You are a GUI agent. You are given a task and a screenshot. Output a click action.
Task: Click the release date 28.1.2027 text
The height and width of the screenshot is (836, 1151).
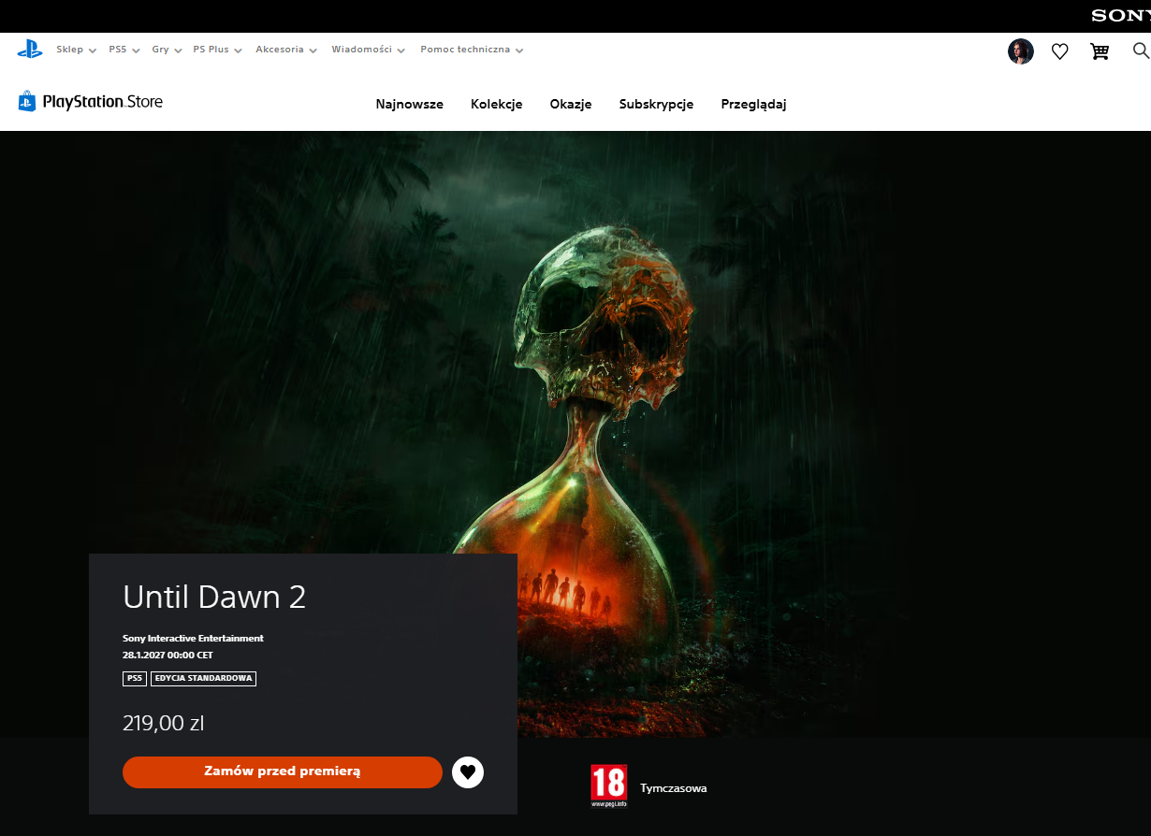[x=168, y=656]
